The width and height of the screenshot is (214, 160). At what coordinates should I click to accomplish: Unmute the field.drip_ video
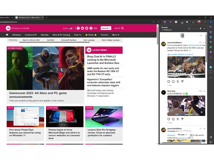point(202,112)
